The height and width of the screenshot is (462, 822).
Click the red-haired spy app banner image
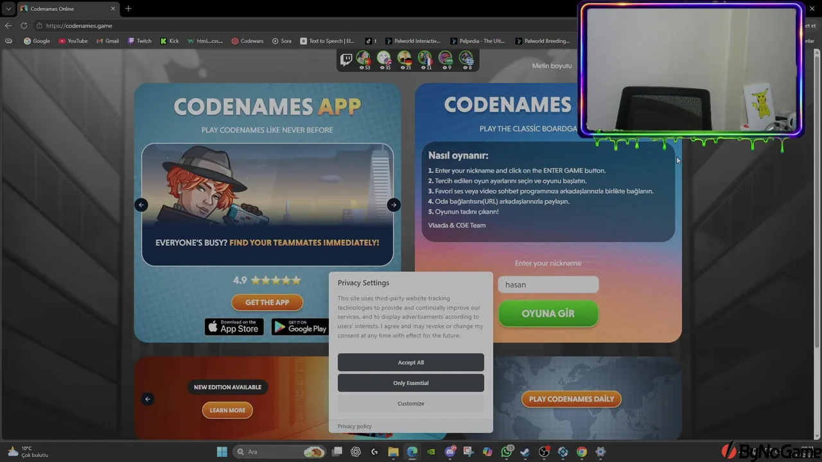[267, 204]
